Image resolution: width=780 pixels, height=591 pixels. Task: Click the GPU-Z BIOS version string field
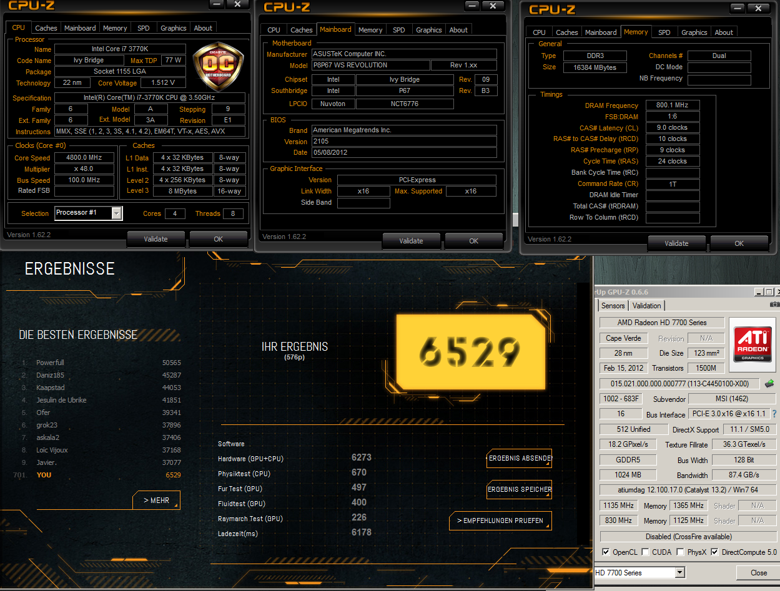point(679,383)
